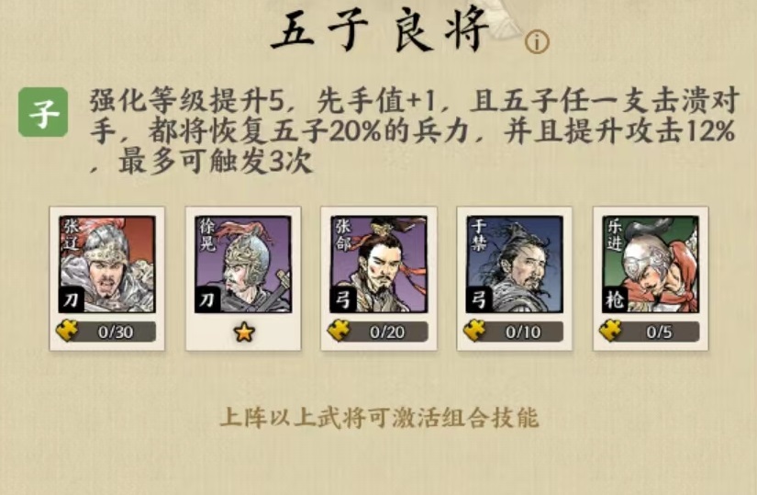Viewport: 757px width, 495px height.
Task: Tap the 0/5 fragment progress bar
Action: (x=651, y=332)
